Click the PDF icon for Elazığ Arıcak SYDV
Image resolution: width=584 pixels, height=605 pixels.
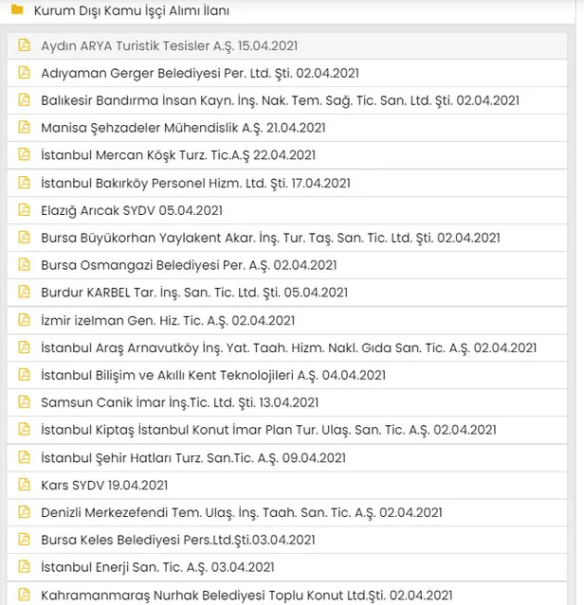(24, 210)
